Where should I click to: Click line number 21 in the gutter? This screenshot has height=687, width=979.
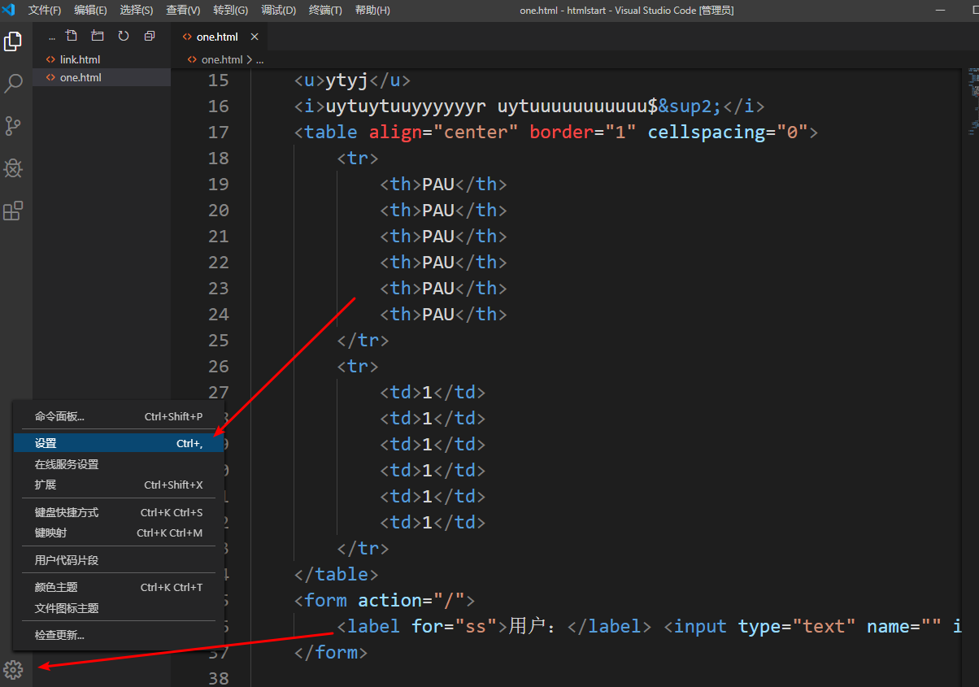coord(219,236)
